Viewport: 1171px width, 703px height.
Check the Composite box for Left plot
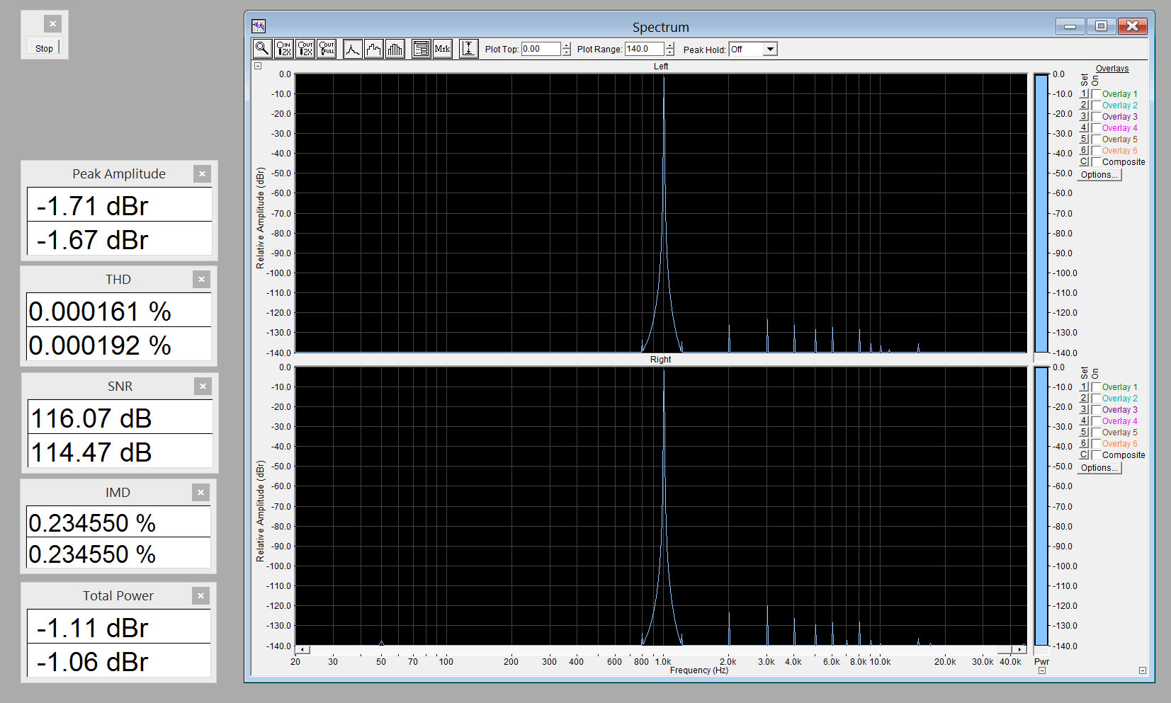pos(1096,162)
